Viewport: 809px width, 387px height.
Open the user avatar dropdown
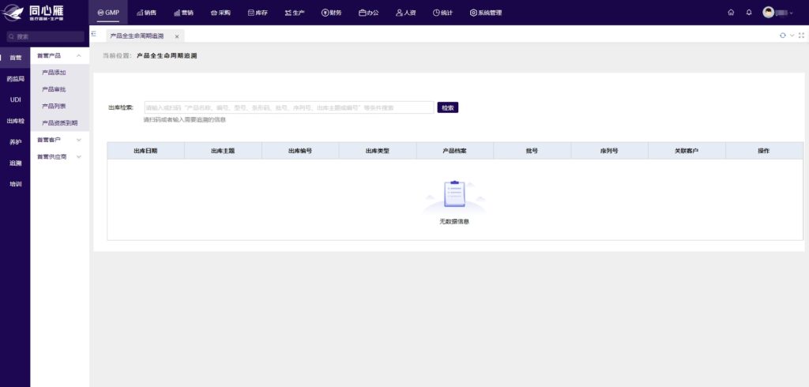tap(778, 13)
